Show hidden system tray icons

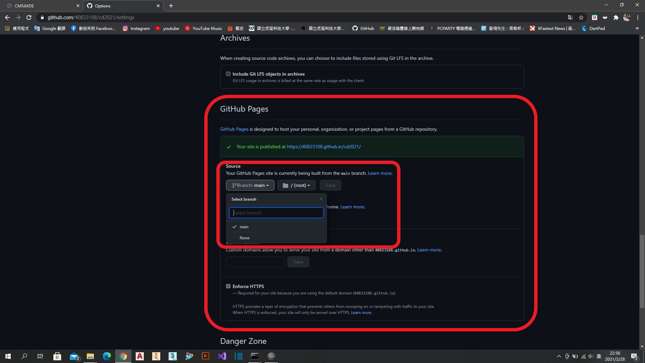tap(559, 356)
